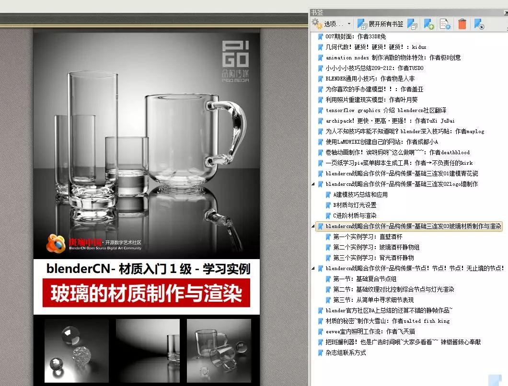Click the glass mug still-life thumbnail on the page
Screen dimensions: 508x386
[x=219, y=351]
